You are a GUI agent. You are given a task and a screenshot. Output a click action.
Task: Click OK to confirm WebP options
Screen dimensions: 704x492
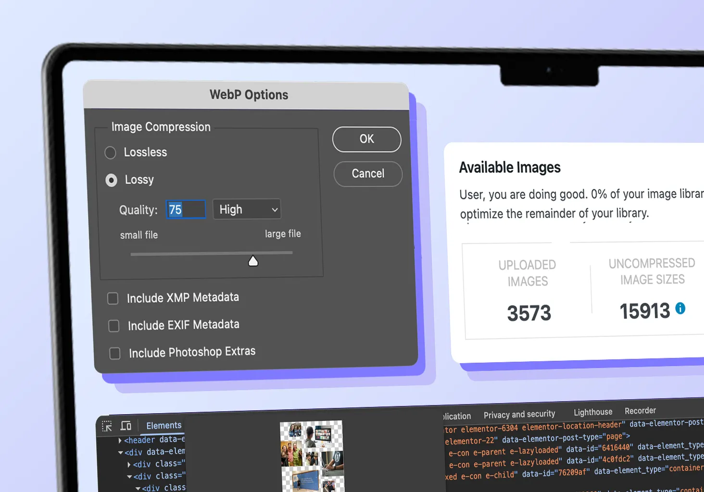point(366,139)
